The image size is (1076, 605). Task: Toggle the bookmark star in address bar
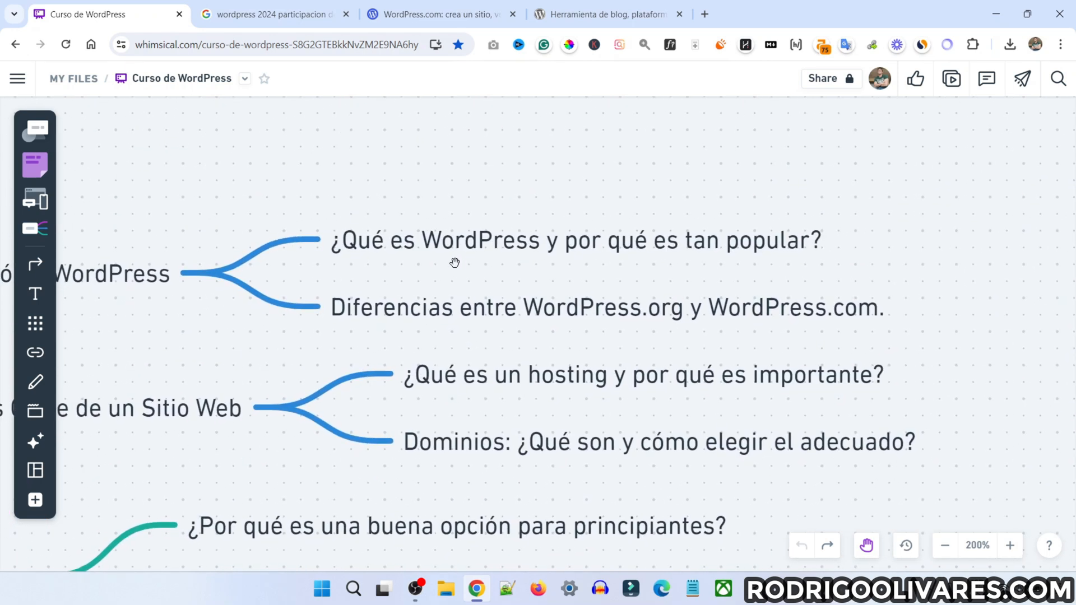point(458,44)
